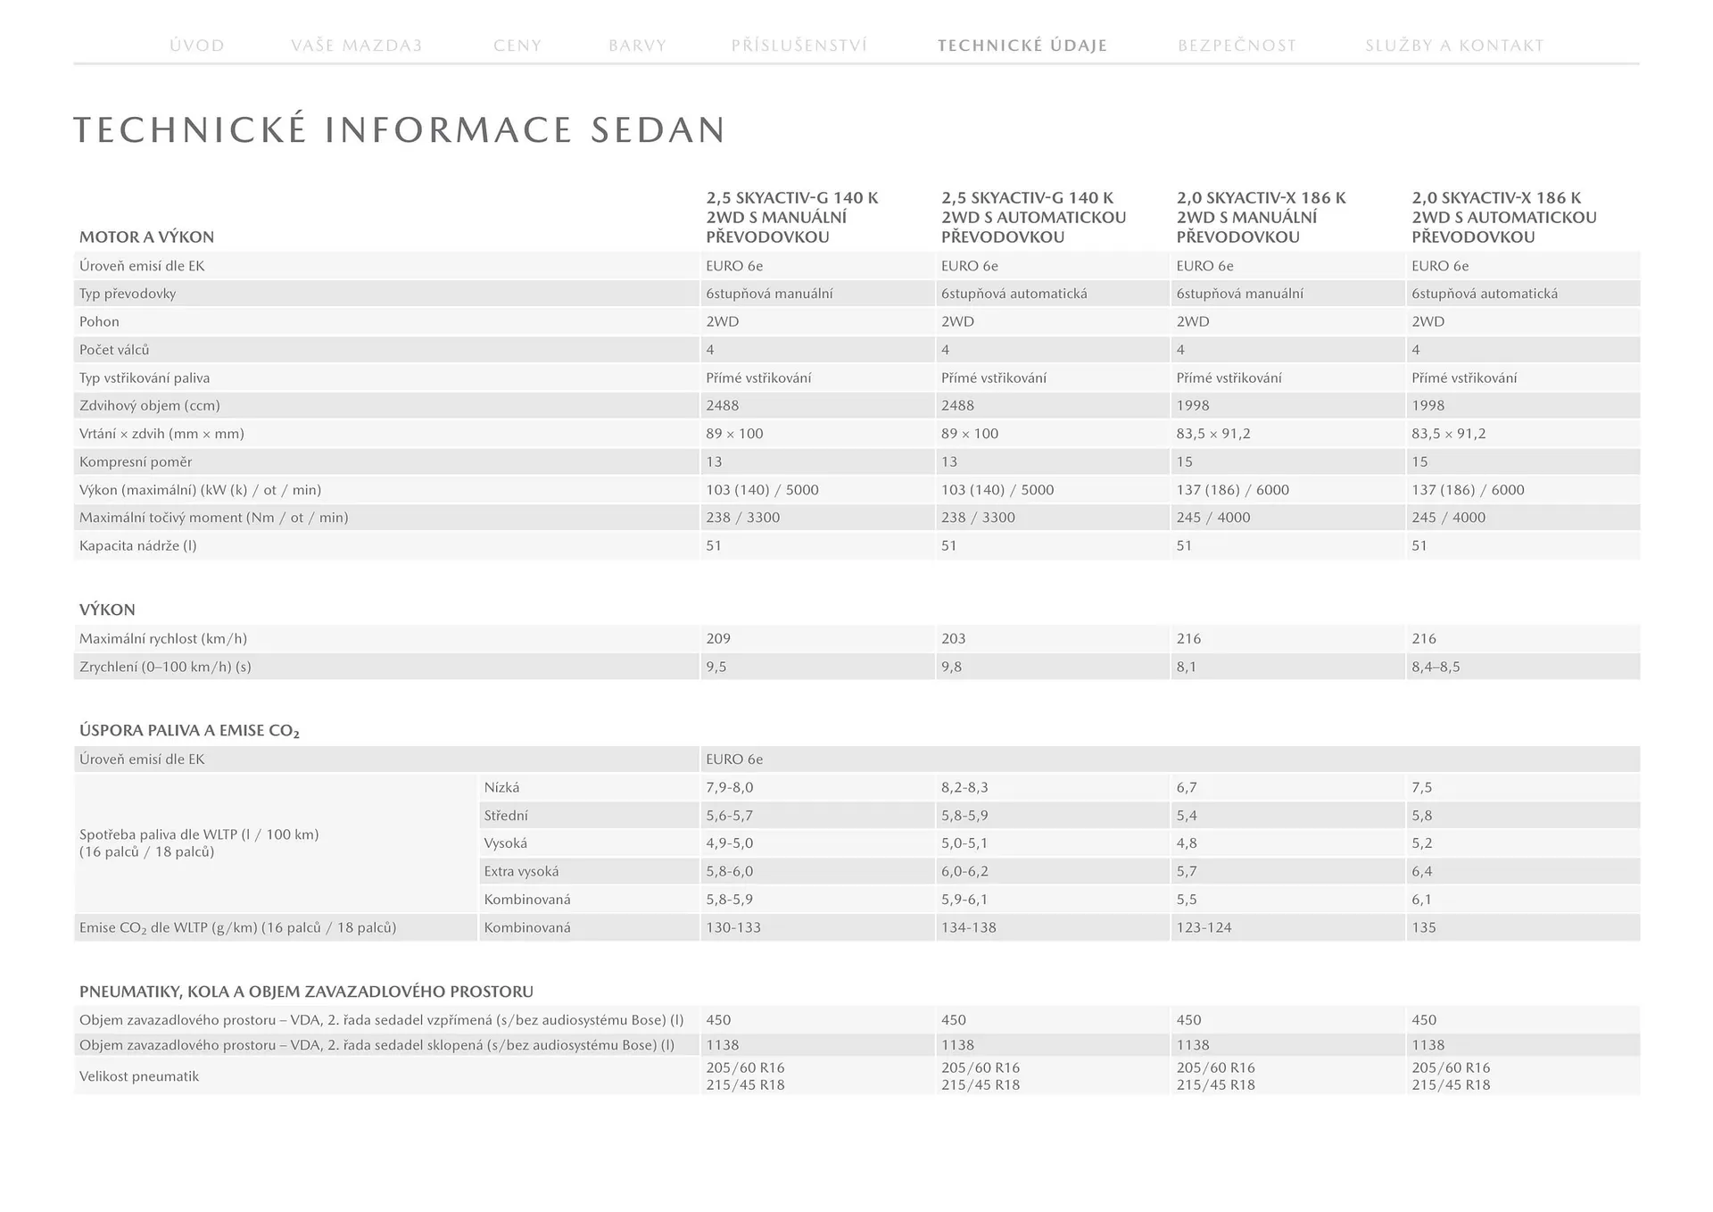This screenshot has height=1212, width=1713.
Task: Click the TECHNICKÉ ÚDAJE tab
Action: [x=1022, y=46]
